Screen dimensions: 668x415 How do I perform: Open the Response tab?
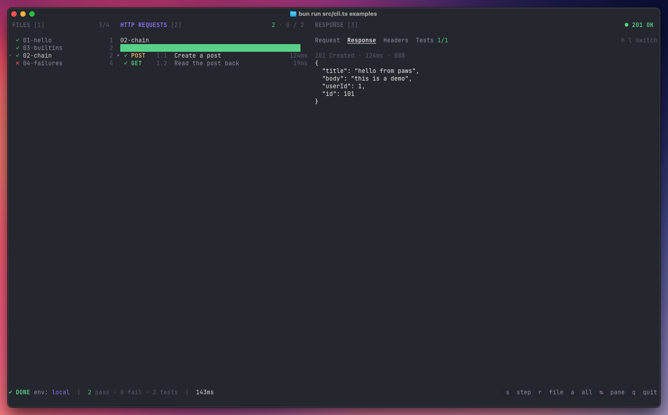tap(362, 41)
